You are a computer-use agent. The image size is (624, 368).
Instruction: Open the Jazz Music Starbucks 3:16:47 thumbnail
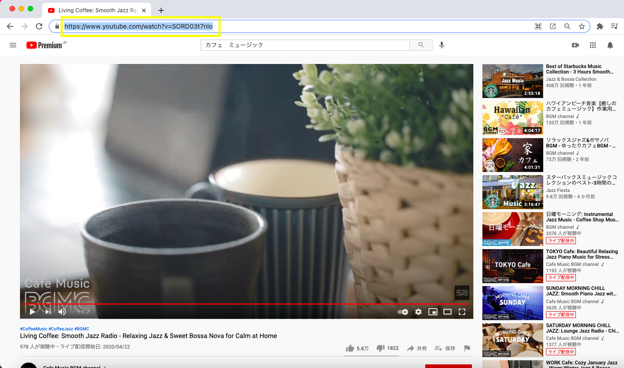512,192
